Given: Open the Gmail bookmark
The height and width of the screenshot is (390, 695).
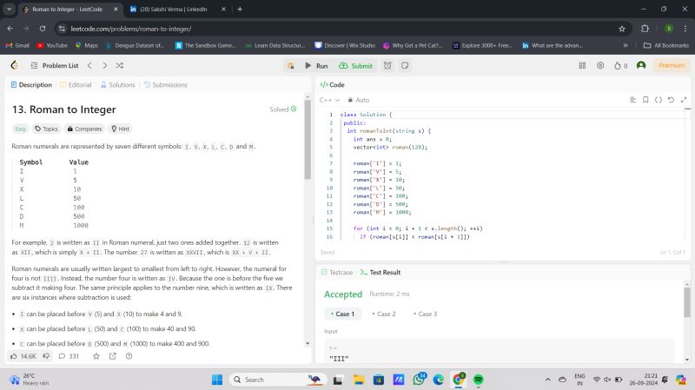Looking at the screenshot, I should 17,45.
